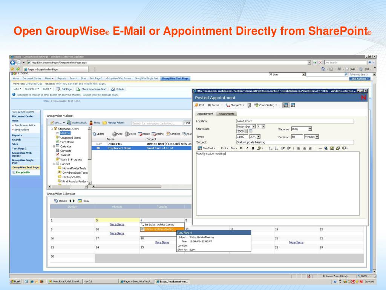This screenshot has width=386, height=290.
Task: Open Proxy in GroupWise MailBox
Action: pos(95,123)
